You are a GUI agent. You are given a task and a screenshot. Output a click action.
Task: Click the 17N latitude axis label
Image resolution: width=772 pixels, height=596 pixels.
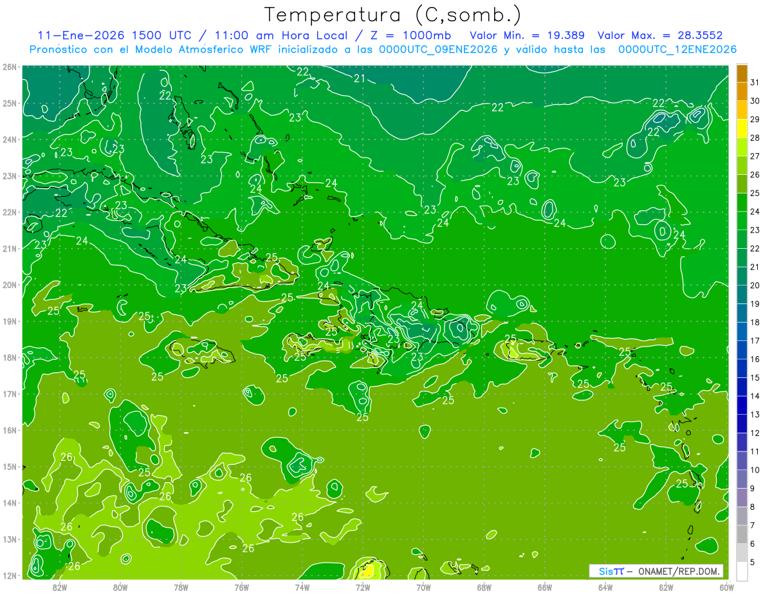pos(10,394)
